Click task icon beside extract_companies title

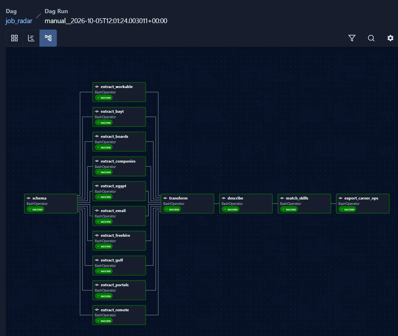click(x=97, y=161)
